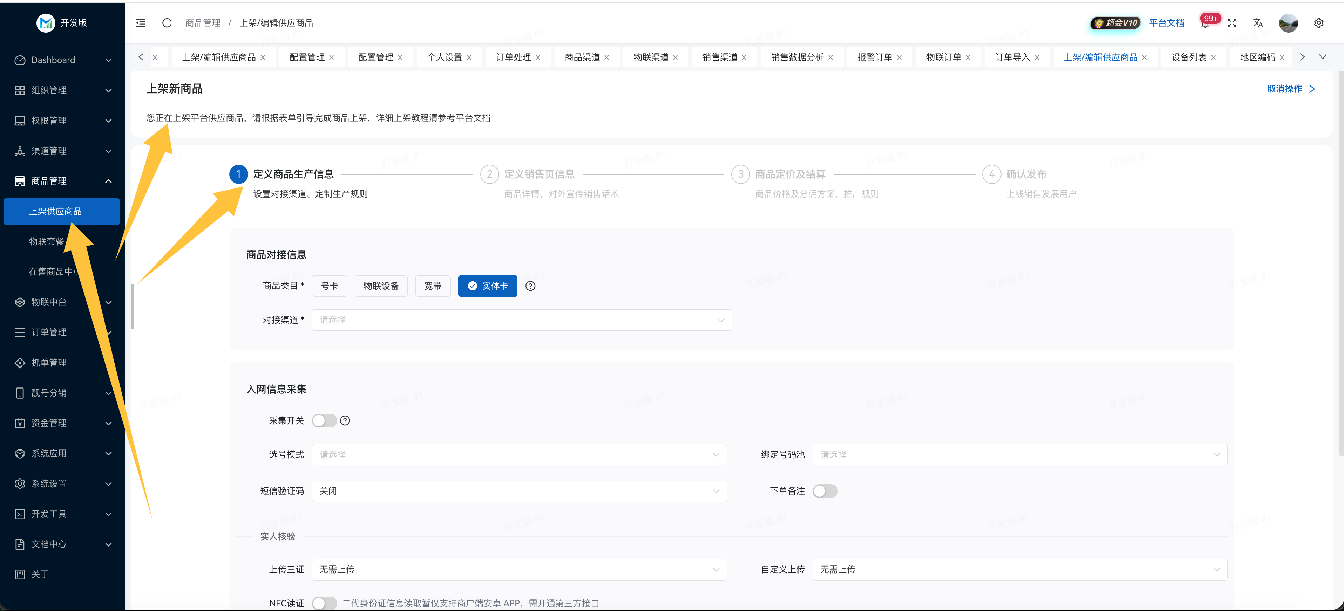This screenshot has height=611, width=1344.
Task: Click the user avatar picture
Action: click(1288, 23)
